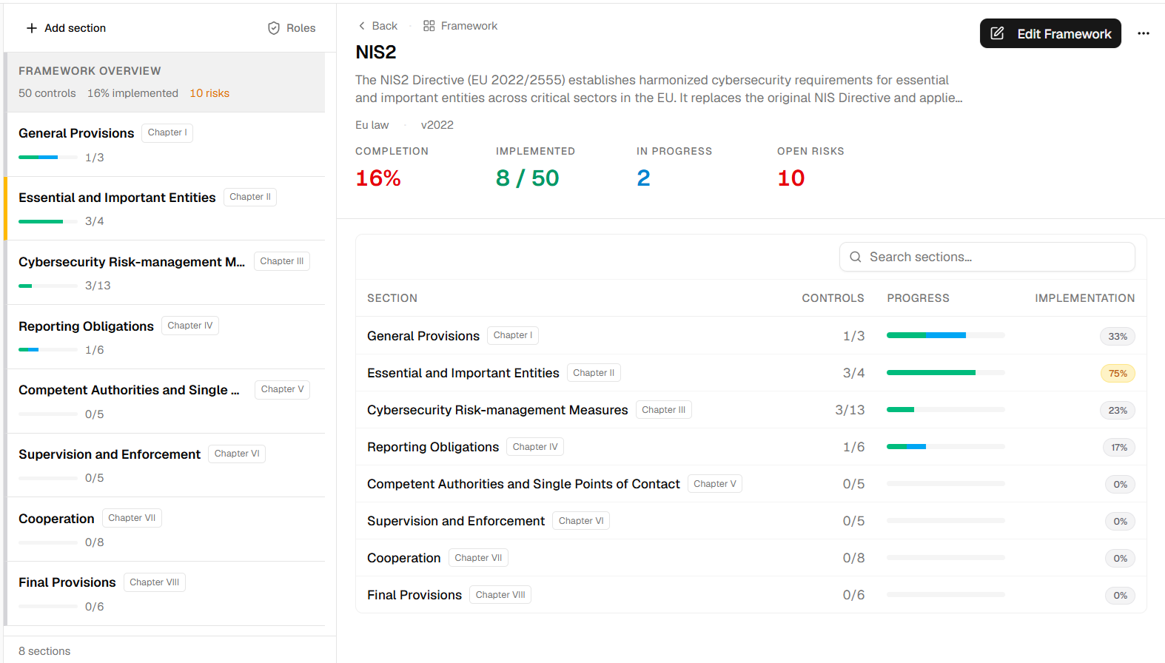
Task: Click the Eu law category label
Action: point(372,125)
